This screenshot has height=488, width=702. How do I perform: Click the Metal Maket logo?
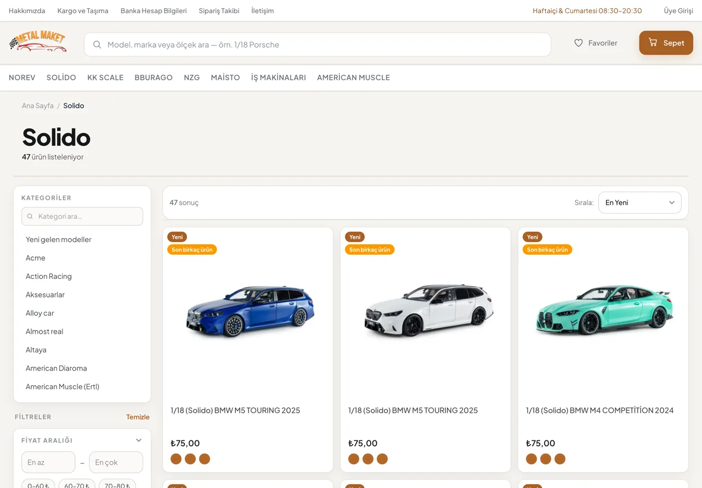[x=38, y=42]
